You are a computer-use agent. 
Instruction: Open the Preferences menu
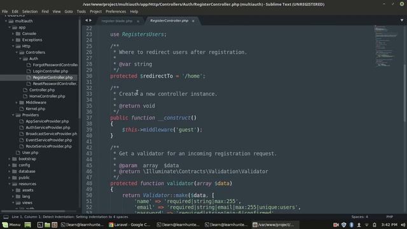[x=116, y=11]
